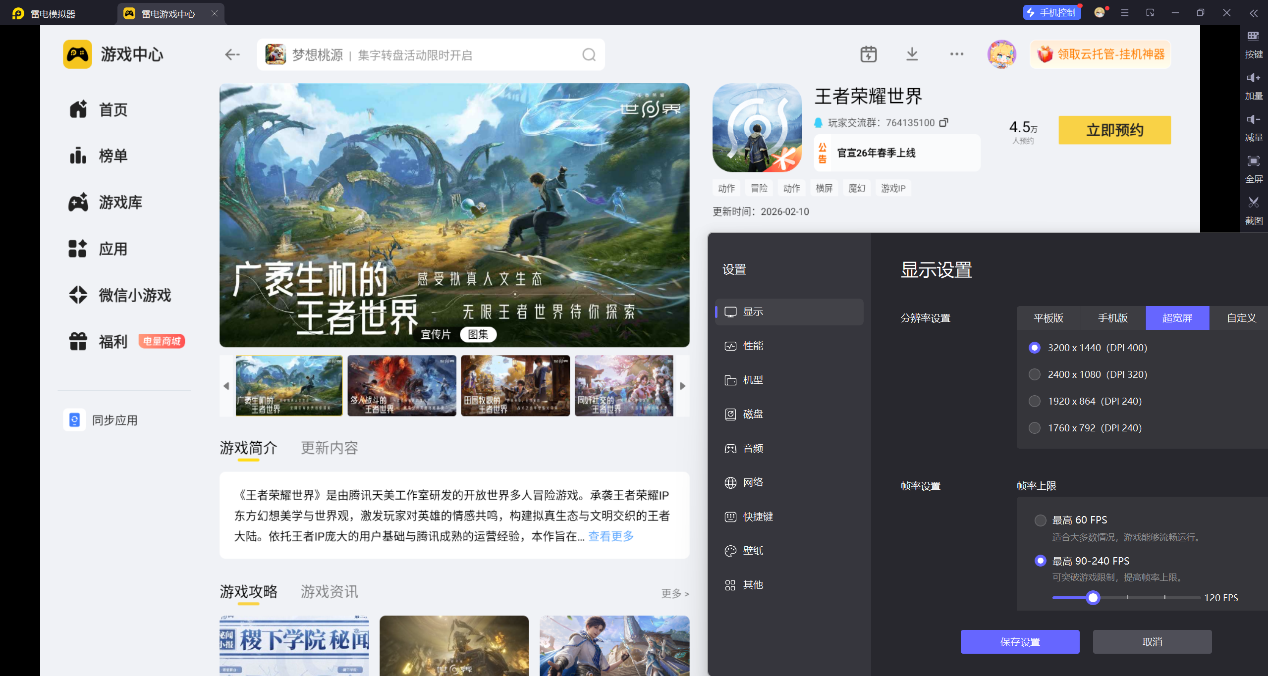Select 显示 display settings category
Image resolution: width=1268 pixels, height=676 pixels.
789,312
